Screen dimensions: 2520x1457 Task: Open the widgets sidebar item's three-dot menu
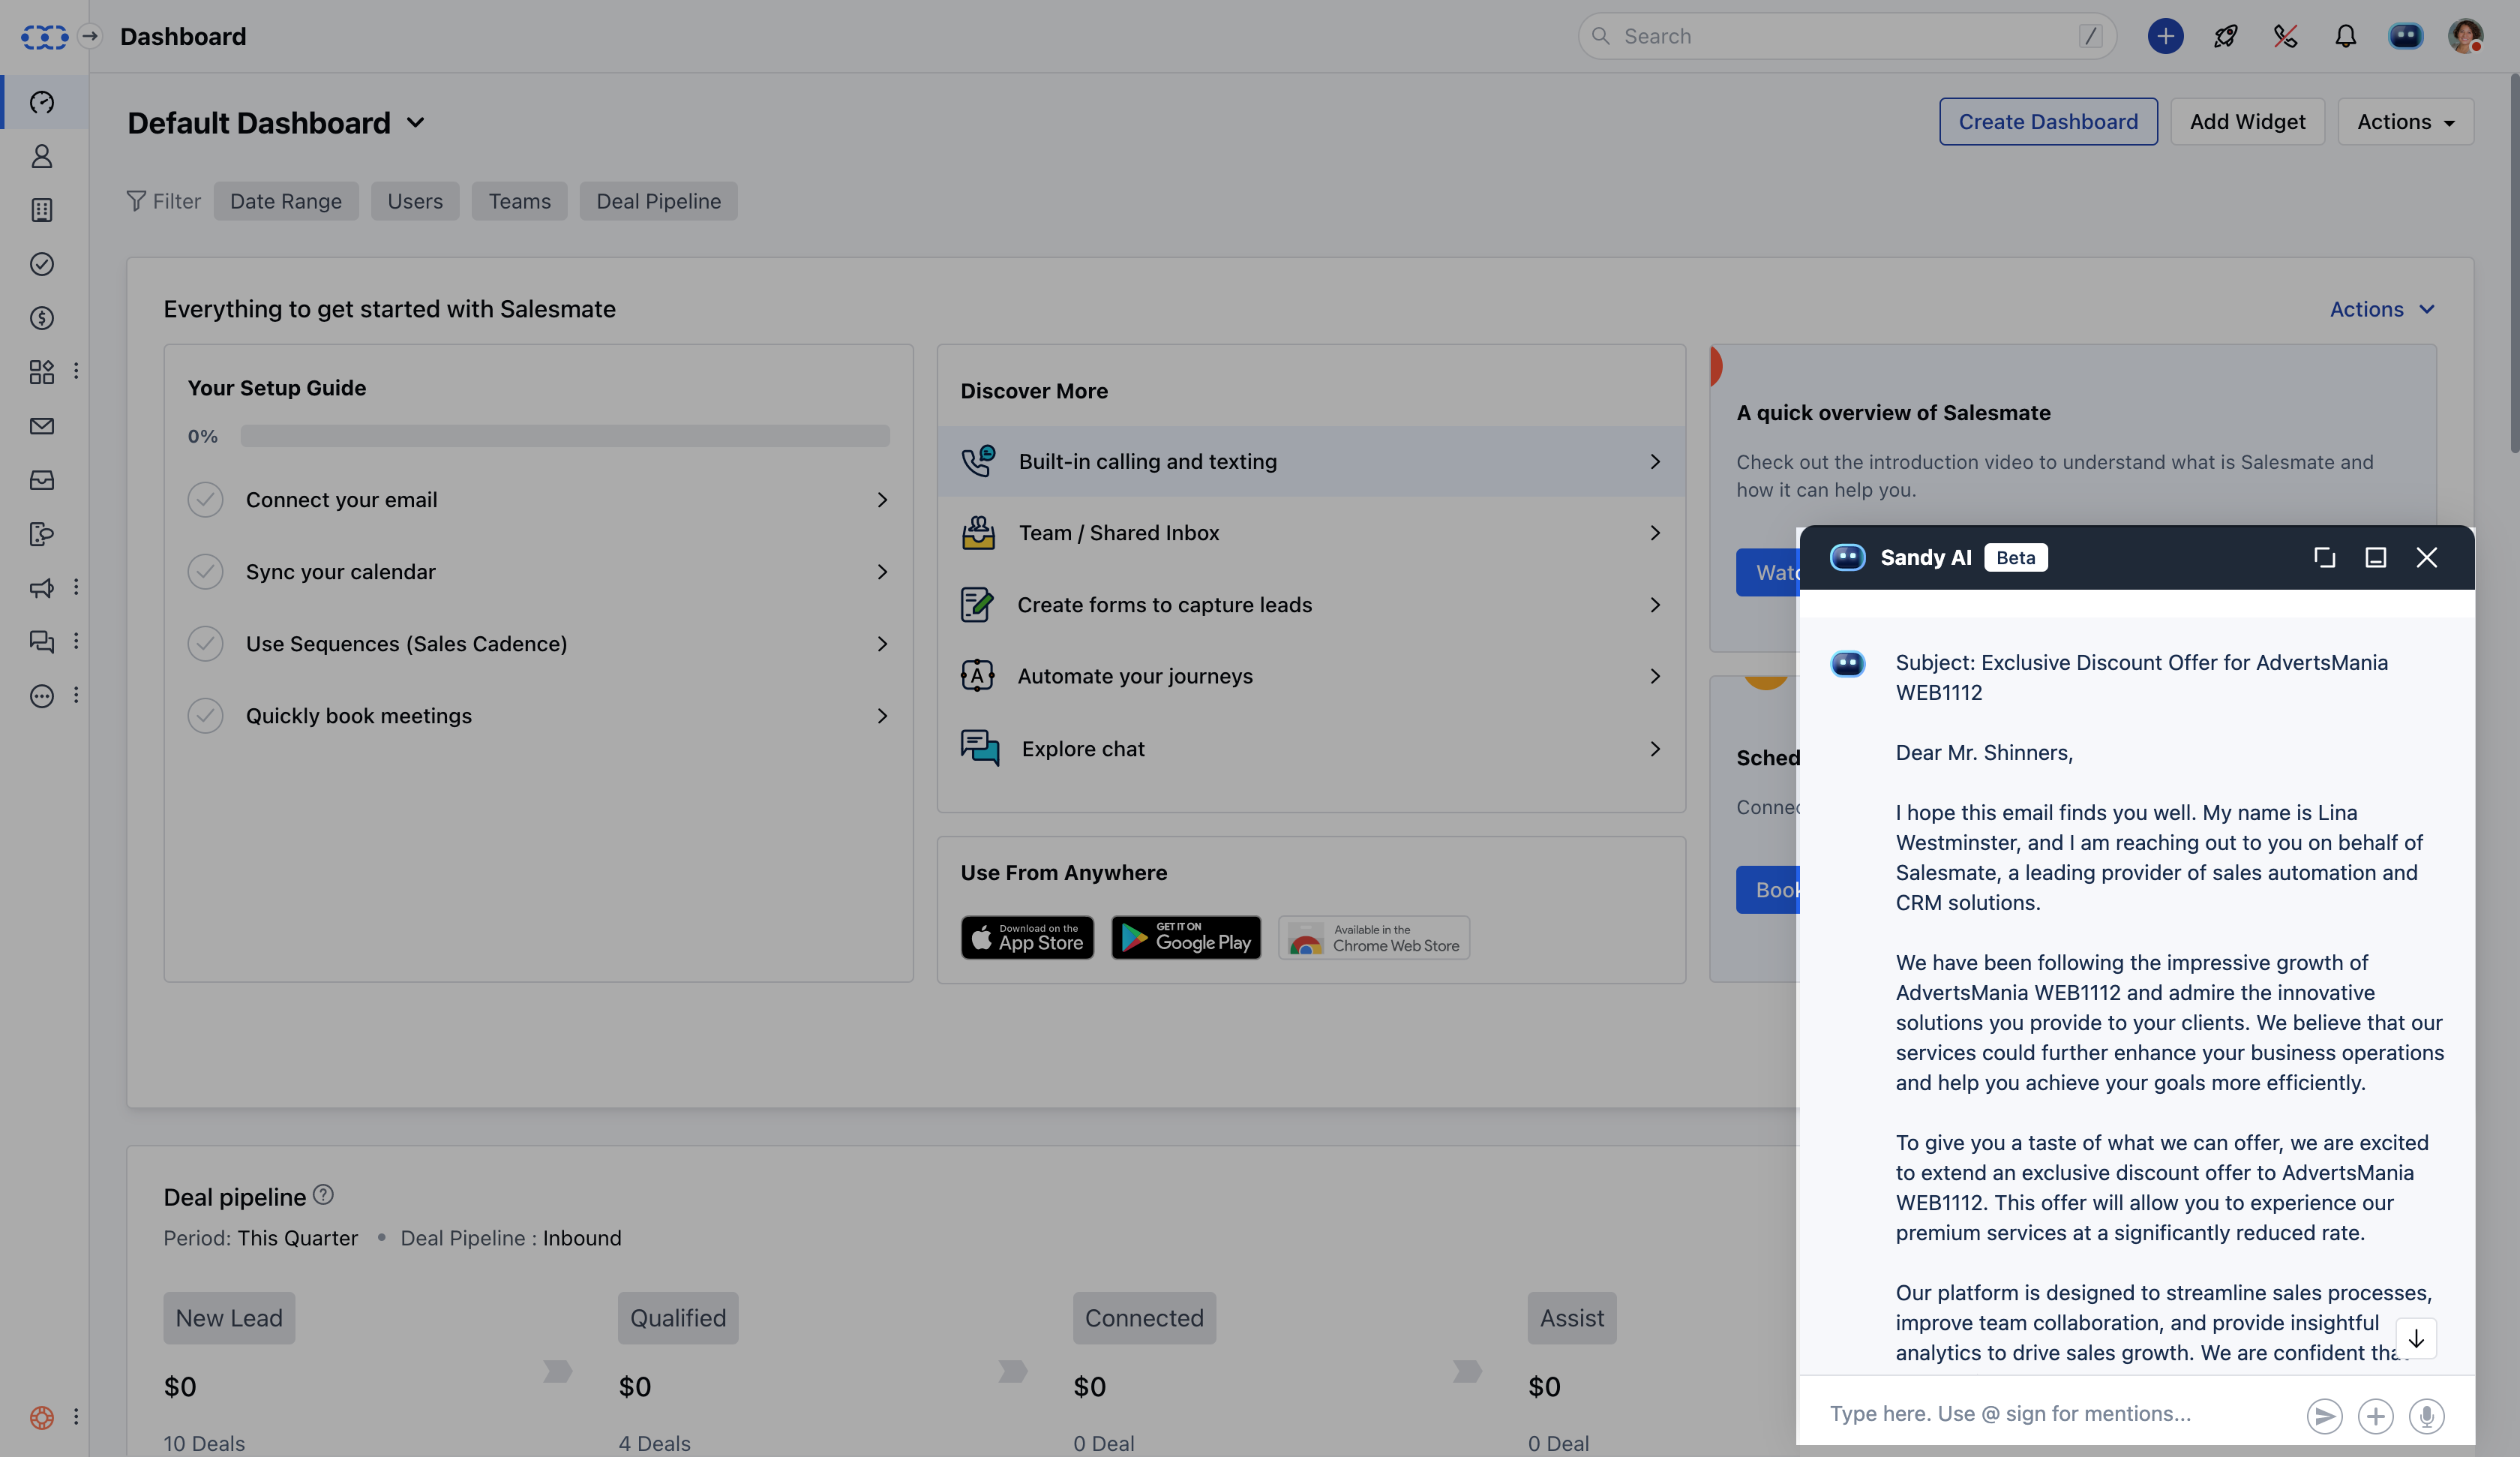pyautogui.click(x=76, y=372)
